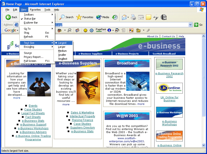This screenshot has height=154, width=207.
Task: Click the yellow happy face vote icon
Action: pos(86,30)
